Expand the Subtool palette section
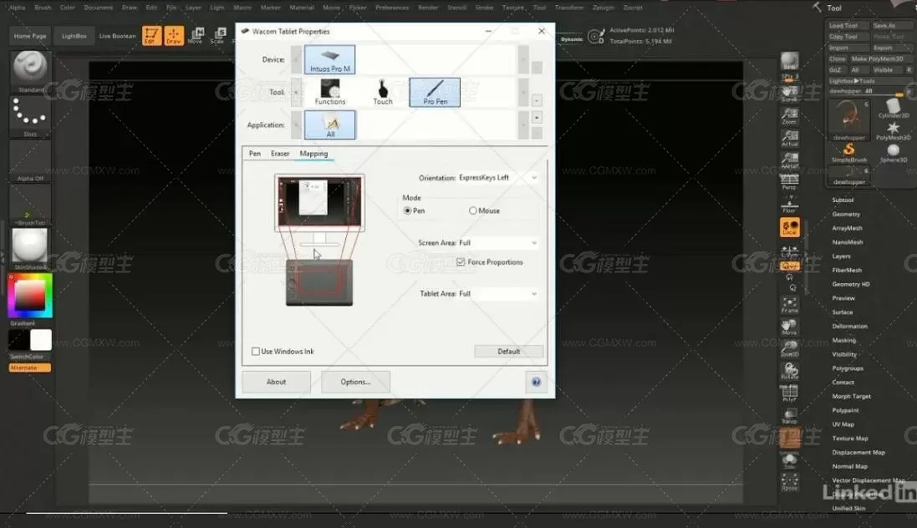 [843, 200]
